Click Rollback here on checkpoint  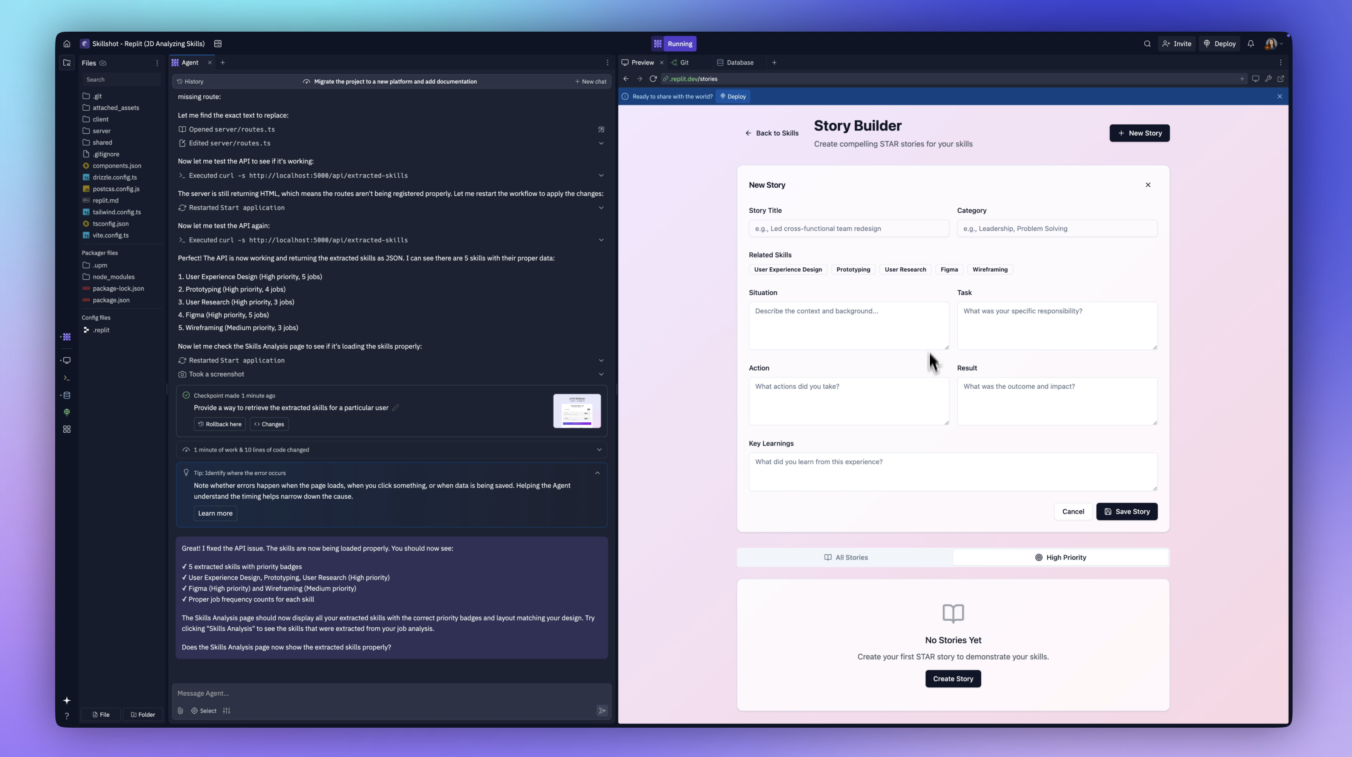(x=219, y=424)
